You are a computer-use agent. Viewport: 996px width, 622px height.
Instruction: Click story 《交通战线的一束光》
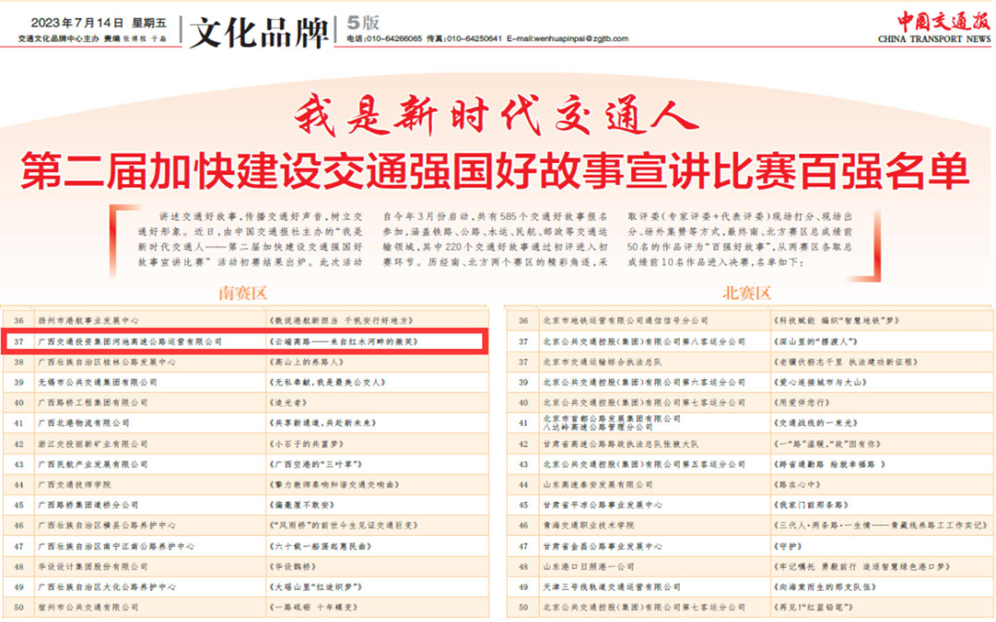(815, 423)
